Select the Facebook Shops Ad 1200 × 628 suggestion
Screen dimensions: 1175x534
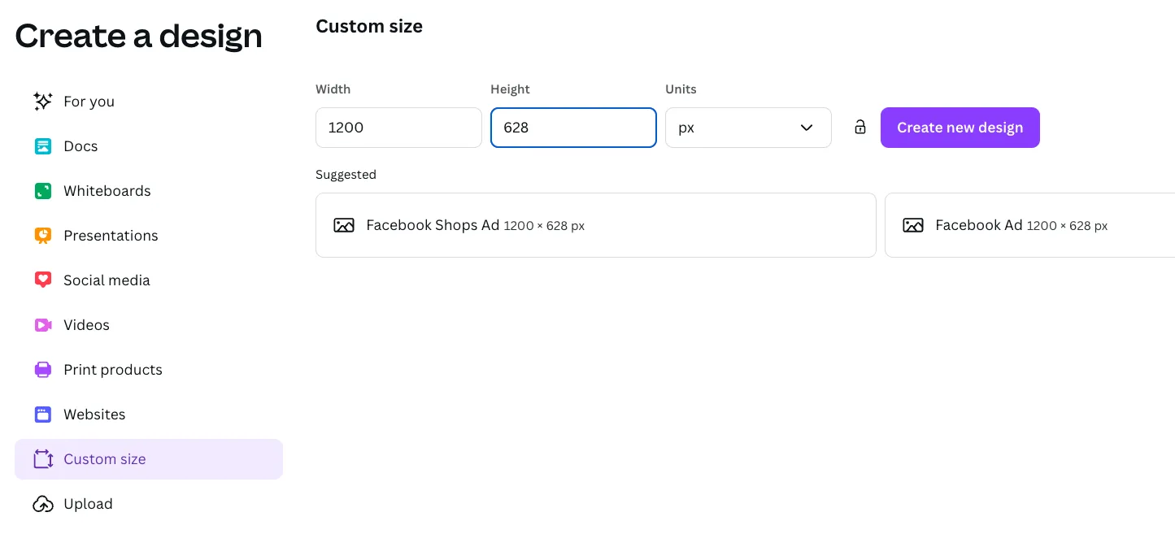[595, 225]
